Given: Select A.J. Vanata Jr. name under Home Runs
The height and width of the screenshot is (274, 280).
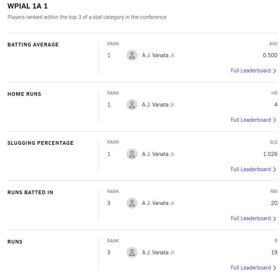Looking at the screenshot, I should [x=159, y=105].
